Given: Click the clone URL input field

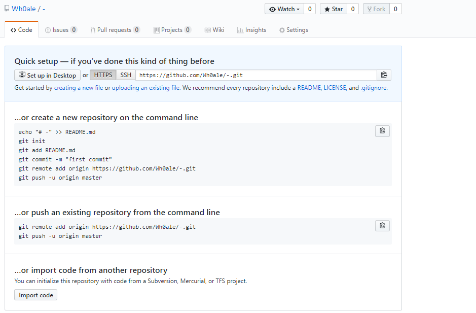Looking at the screenshot, I should pos(256,75).
